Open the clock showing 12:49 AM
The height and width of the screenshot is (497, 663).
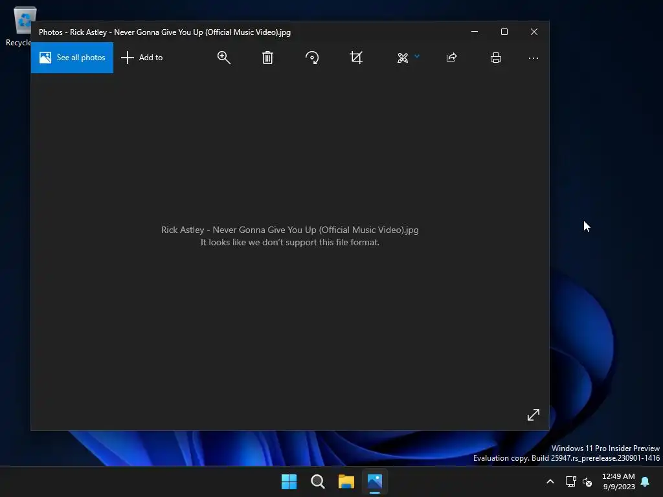click(618, 481)
